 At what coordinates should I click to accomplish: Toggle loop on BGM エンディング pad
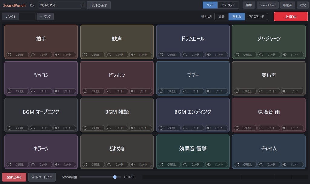point(169,128)
